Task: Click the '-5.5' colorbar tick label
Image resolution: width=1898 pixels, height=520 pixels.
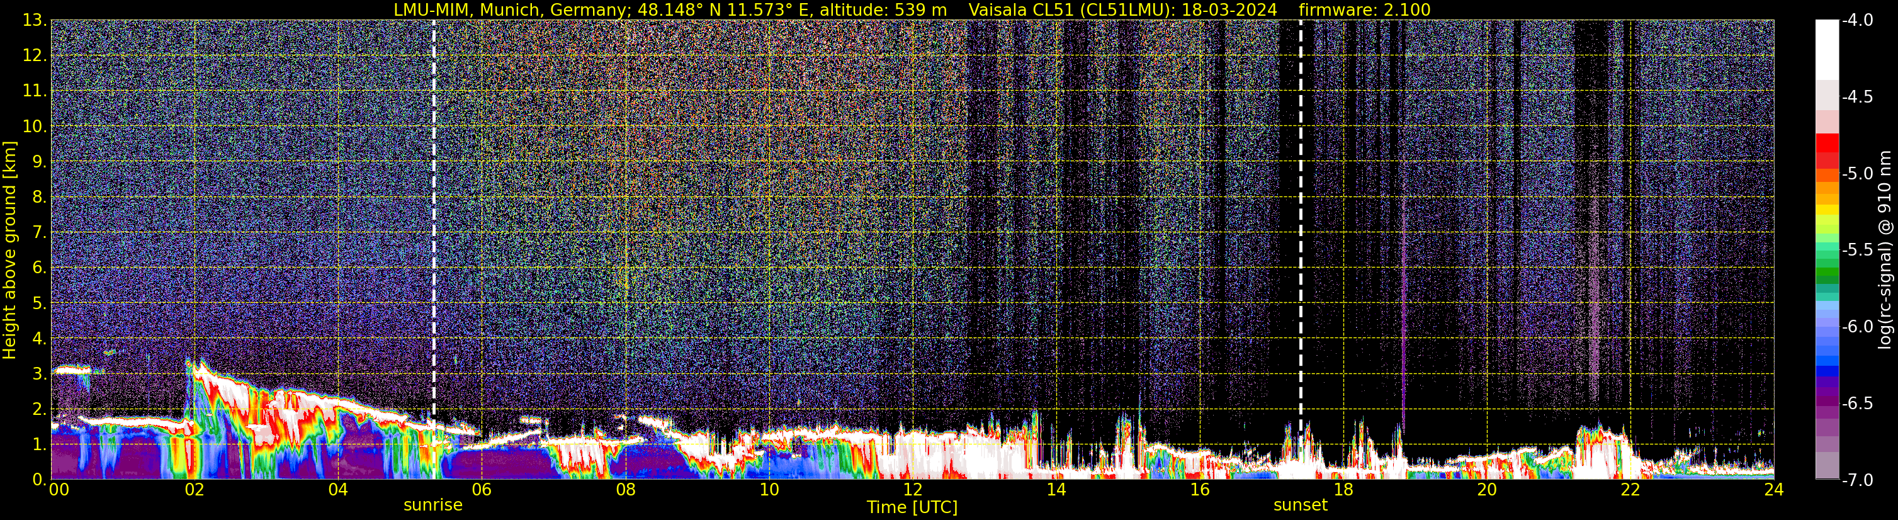Action: pos(1856,251)
